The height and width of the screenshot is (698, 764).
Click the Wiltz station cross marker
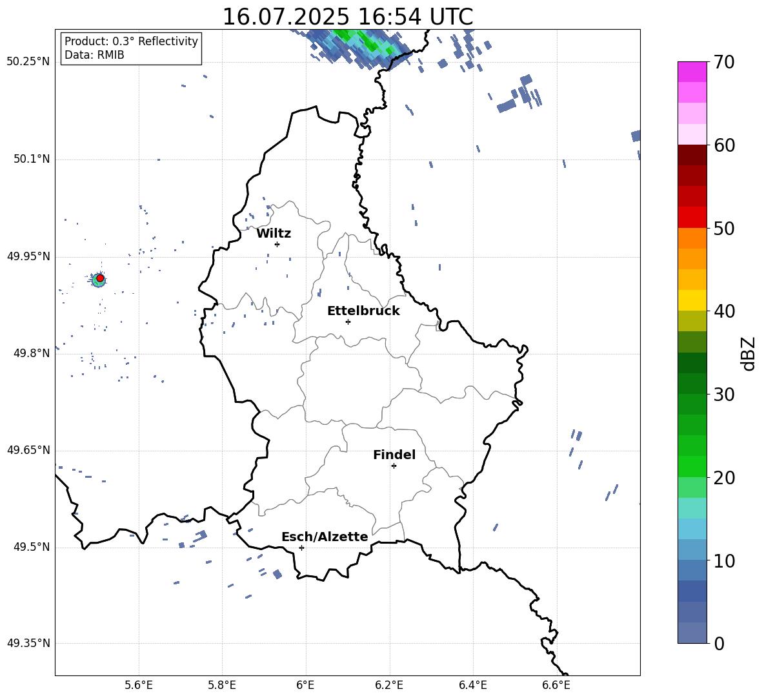(x=277, y=244)
